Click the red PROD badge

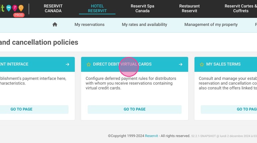pyautogui.click(x=19, y=15)
